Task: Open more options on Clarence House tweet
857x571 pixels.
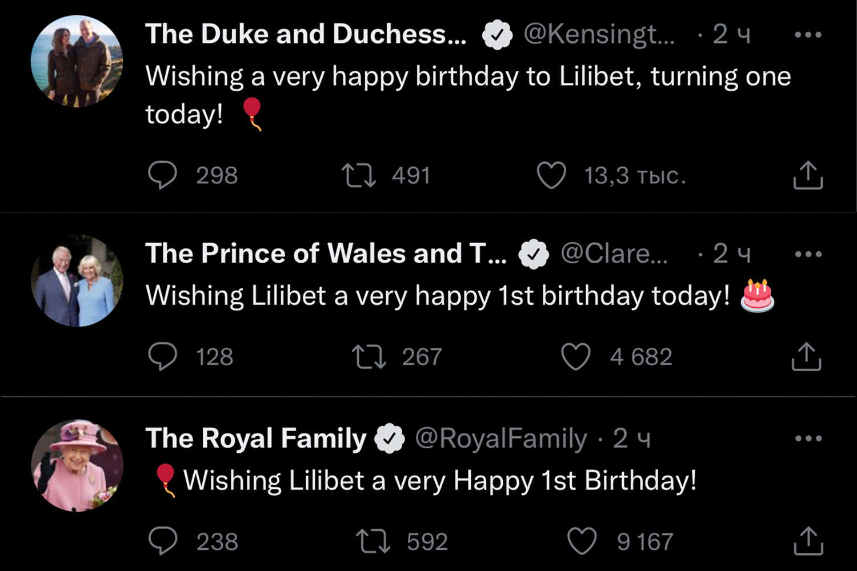Action: coord(808,254)
